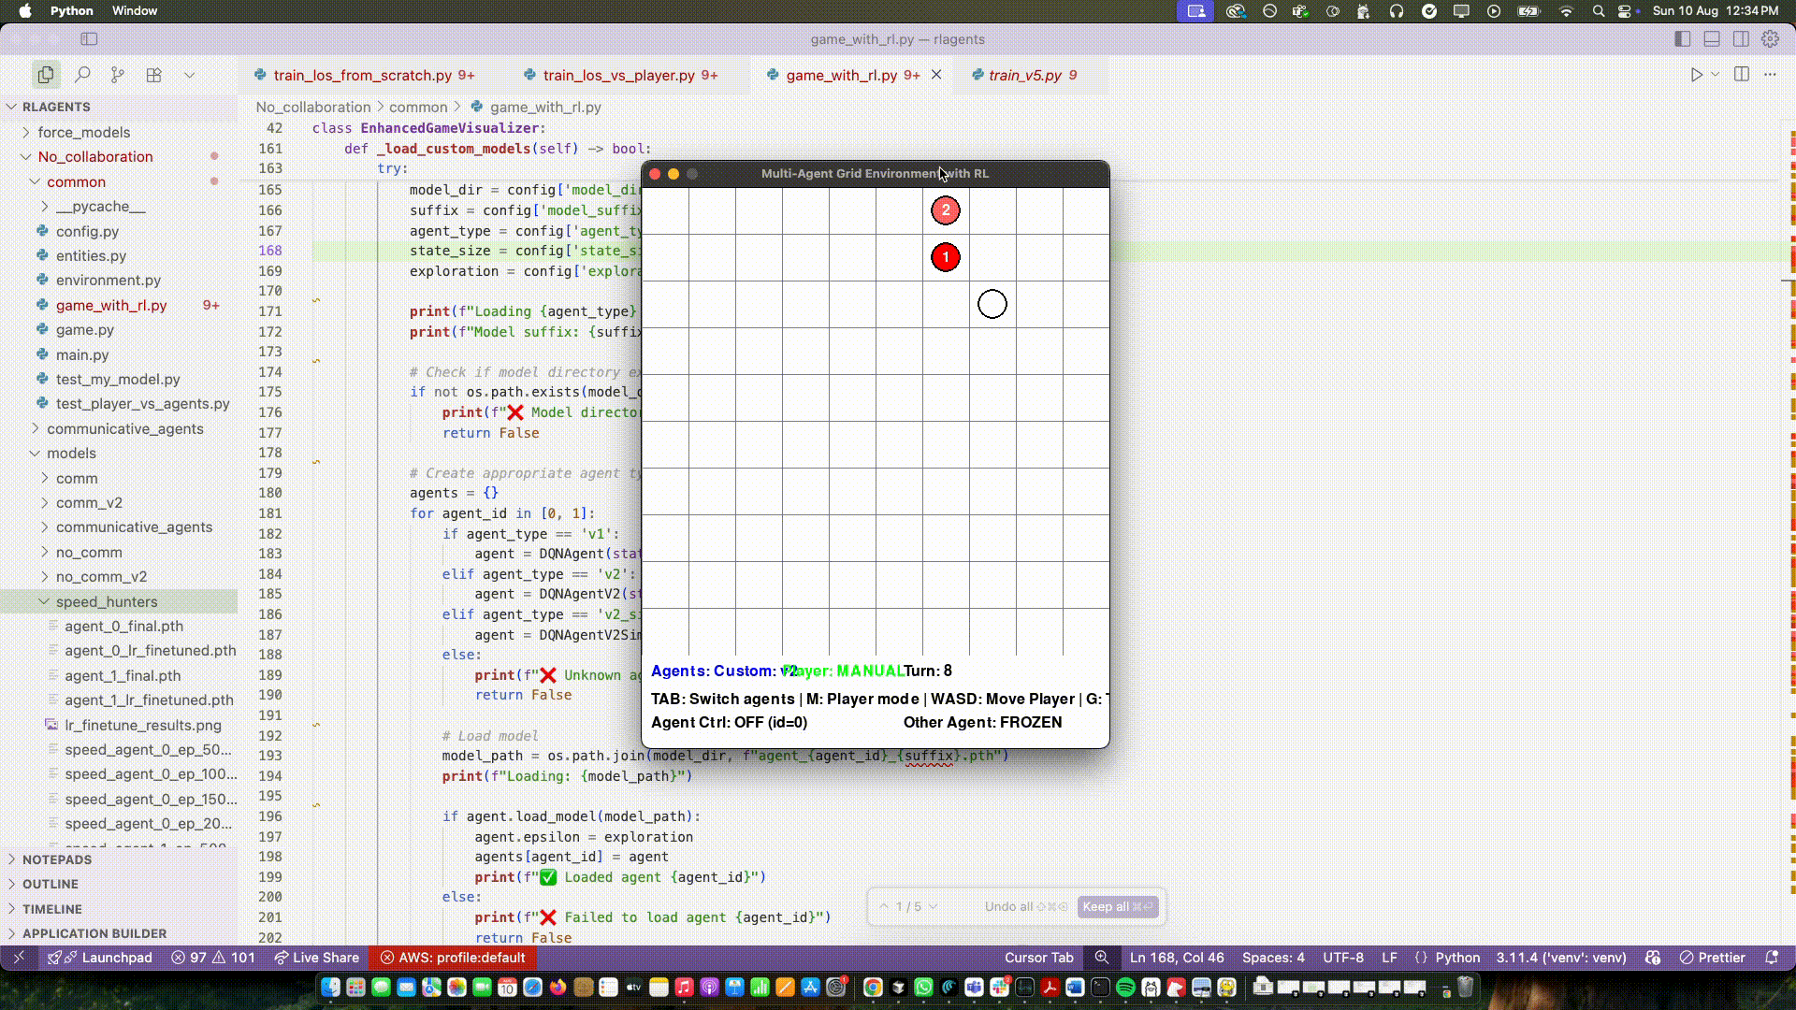Switch to train_los_from_scratch.py tab
This screenshot has height=1010, width=1796.
[x=363, y=75]
